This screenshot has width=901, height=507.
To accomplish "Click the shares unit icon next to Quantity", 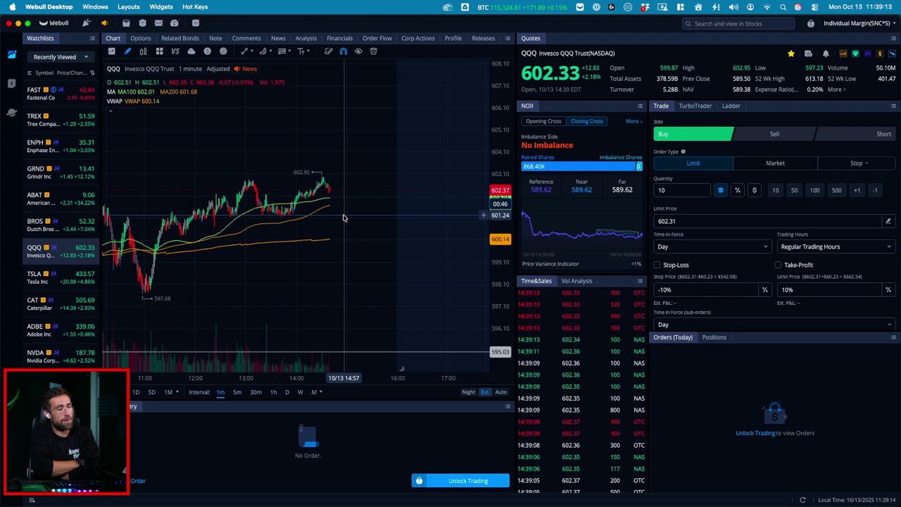I will (x=720, y=190).
